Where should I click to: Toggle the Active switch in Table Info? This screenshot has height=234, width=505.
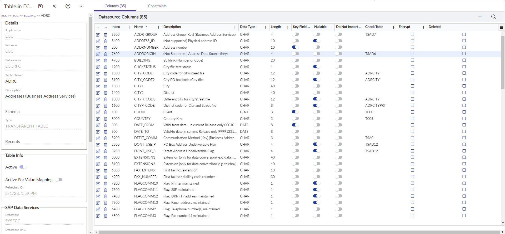[23, 167]
